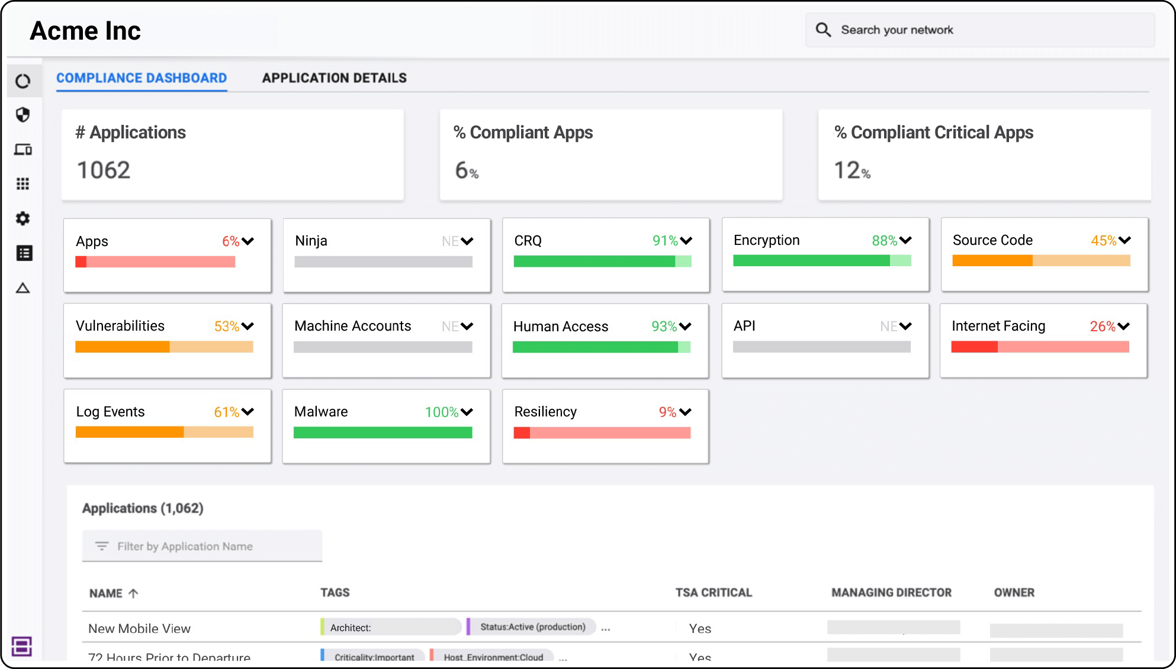This screenshot has height=669, width=1176.
Task: Expand the Ninja card chevron
Action: [x=467, y=241]
